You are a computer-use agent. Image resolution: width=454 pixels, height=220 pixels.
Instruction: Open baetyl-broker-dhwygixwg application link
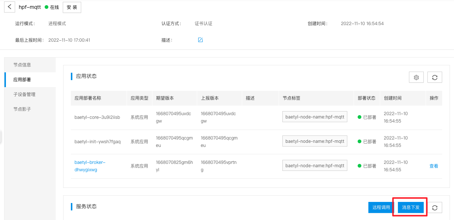(x=90, y=166)
